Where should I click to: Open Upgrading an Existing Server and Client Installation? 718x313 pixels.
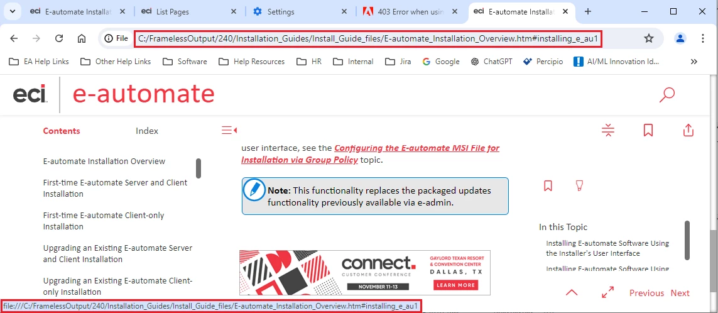click(117, 253)
